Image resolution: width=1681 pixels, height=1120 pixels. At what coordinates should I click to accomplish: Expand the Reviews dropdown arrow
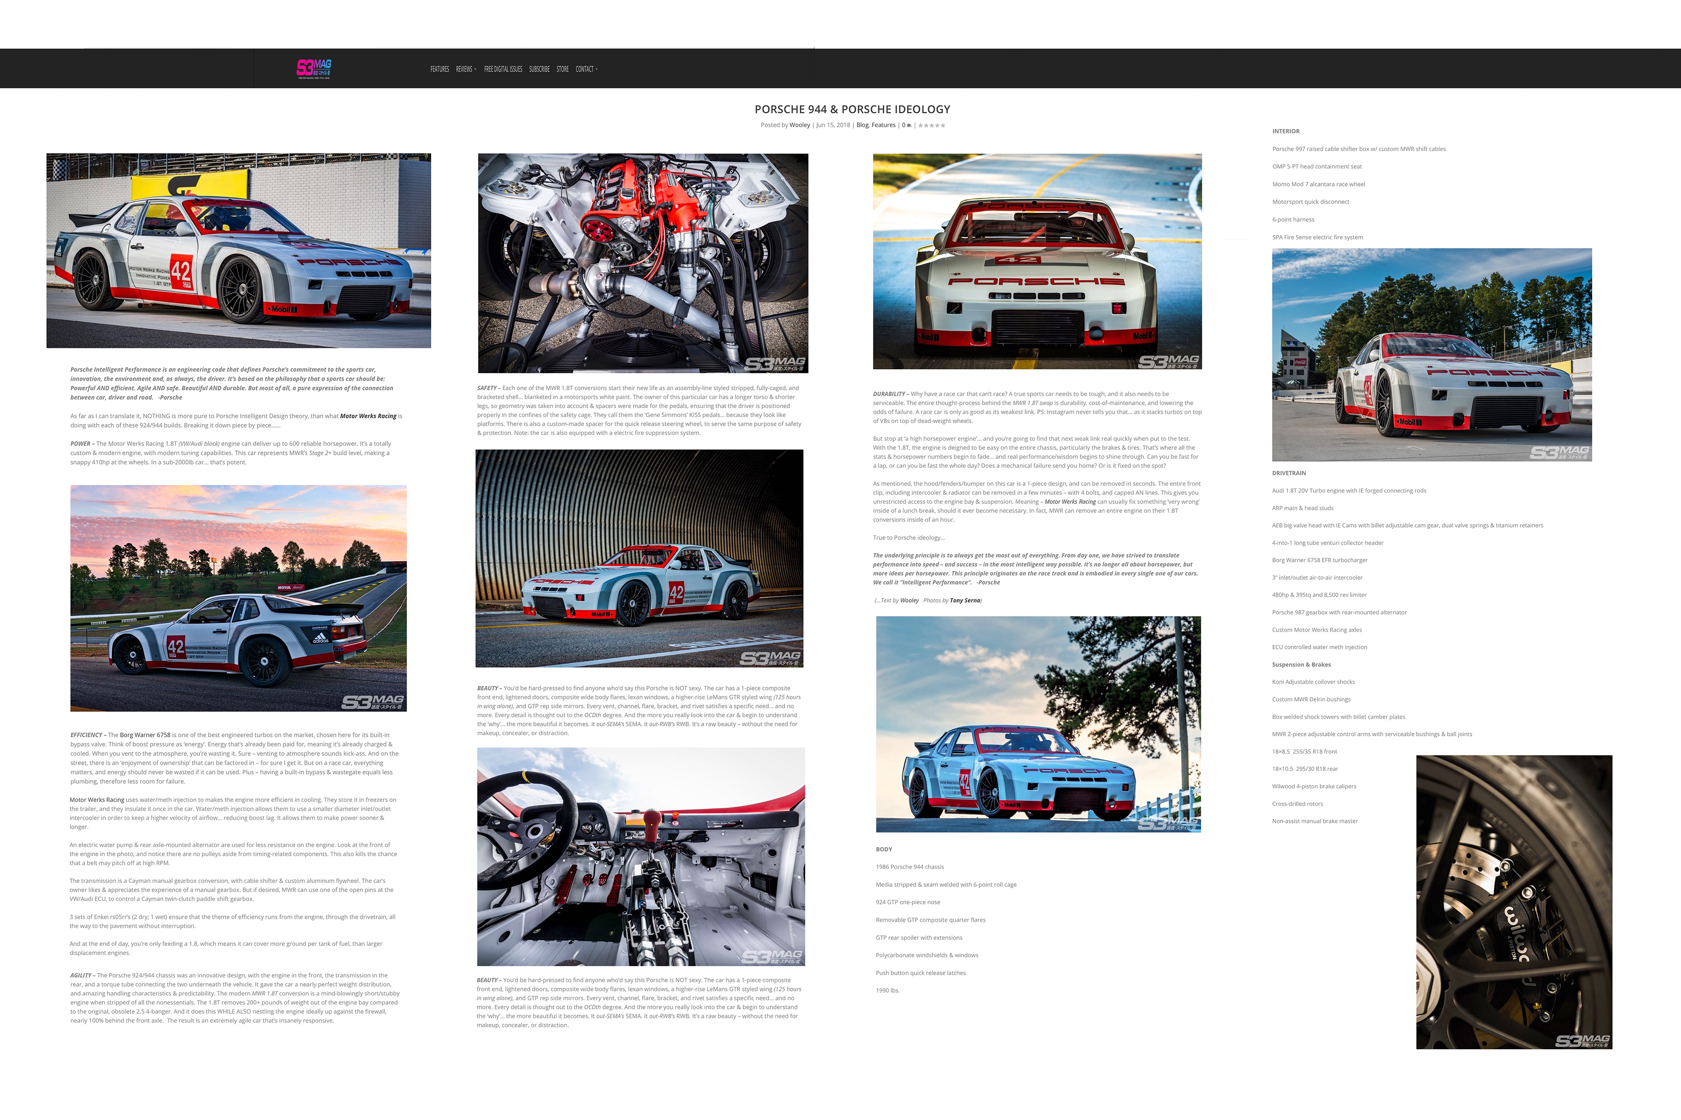[x=475, y=69]
